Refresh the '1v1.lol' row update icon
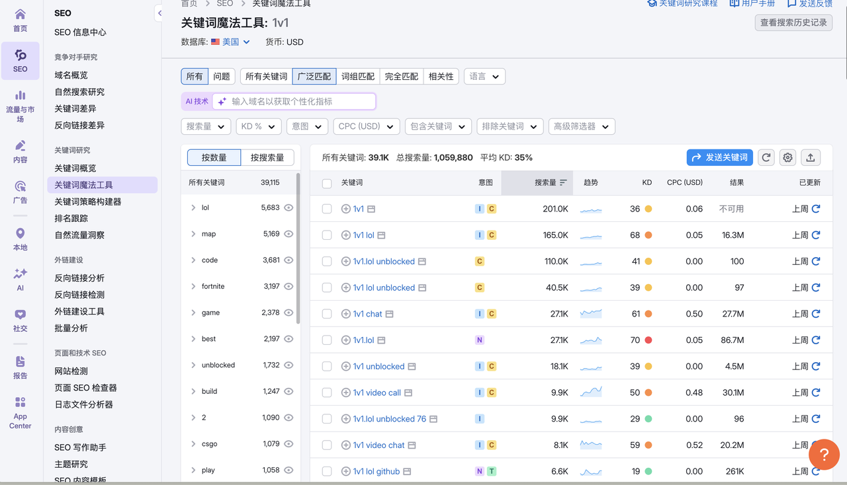 (x=816, y=340)
